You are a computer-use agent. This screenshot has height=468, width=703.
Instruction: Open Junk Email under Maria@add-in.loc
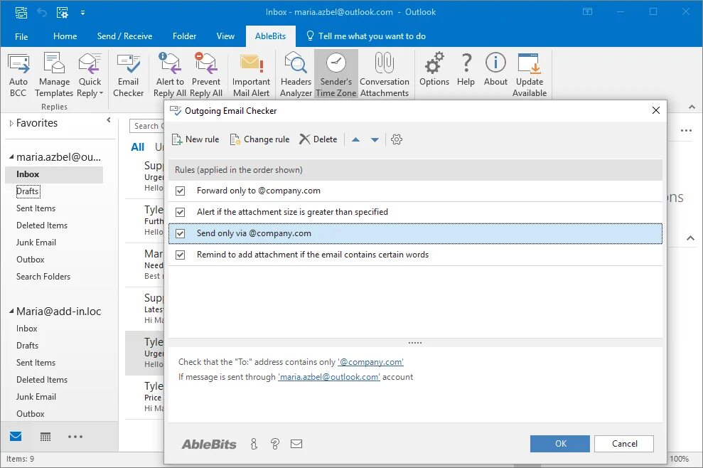[x=36, y=397]
